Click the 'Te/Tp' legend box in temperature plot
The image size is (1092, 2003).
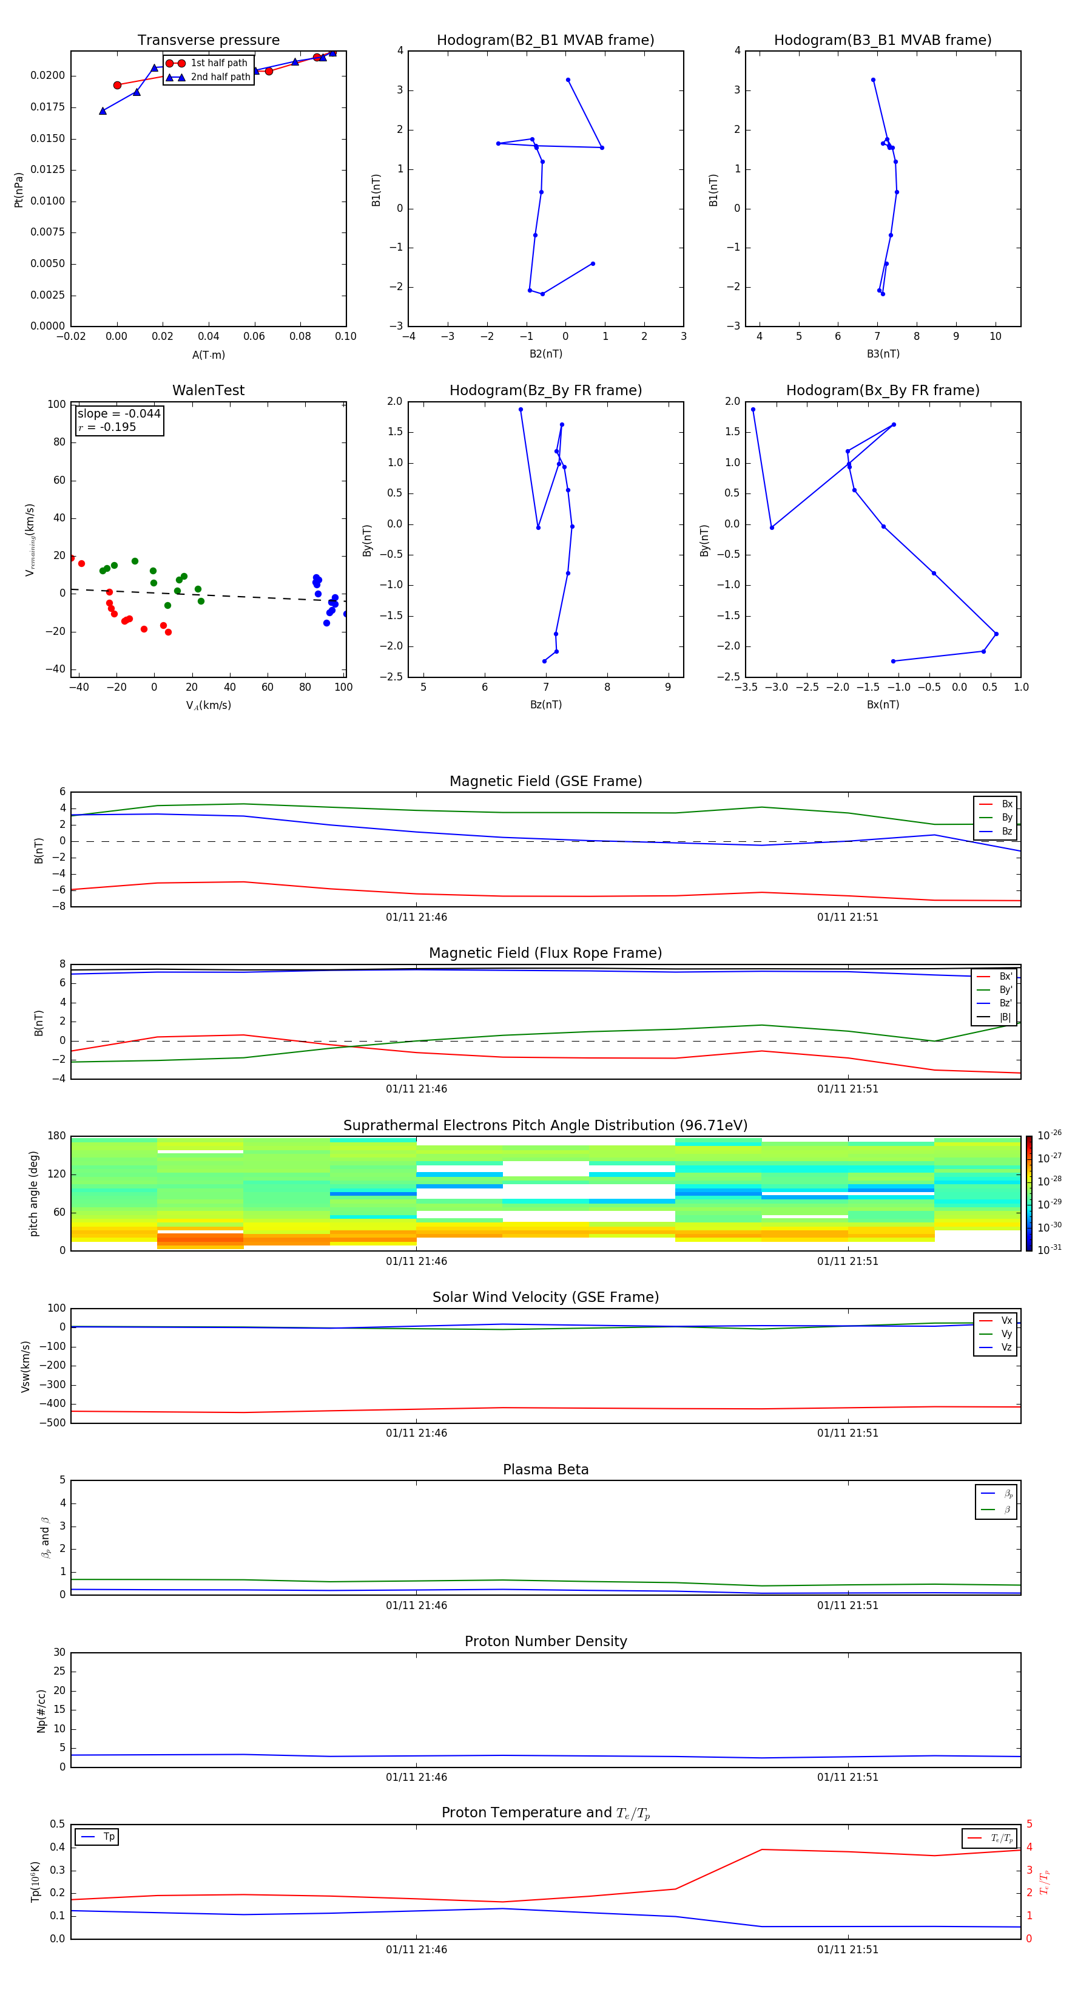[x=989, y=1838]
